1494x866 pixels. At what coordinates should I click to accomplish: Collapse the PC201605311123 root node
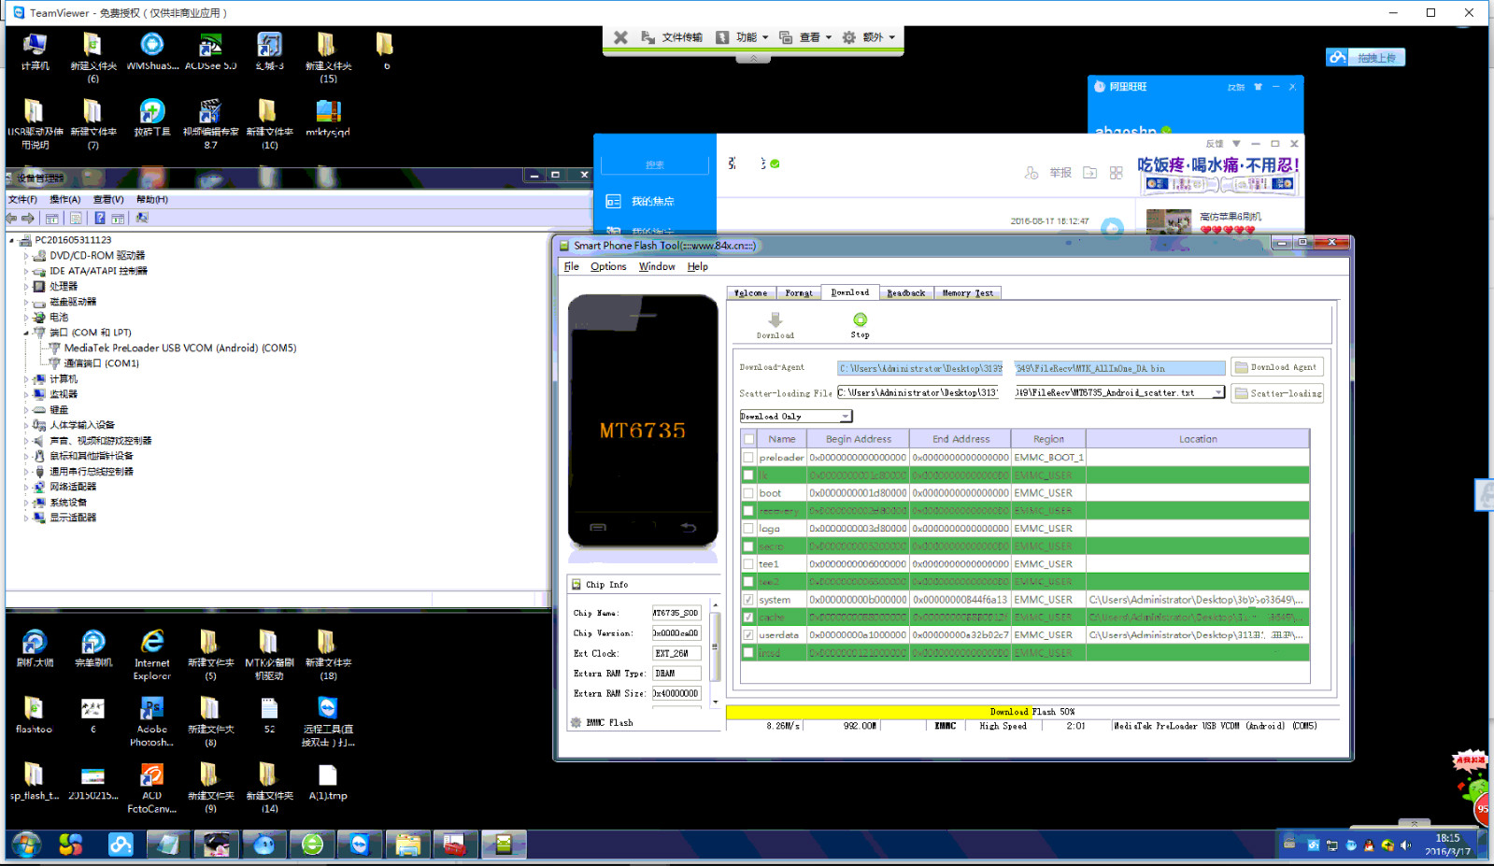12,240
